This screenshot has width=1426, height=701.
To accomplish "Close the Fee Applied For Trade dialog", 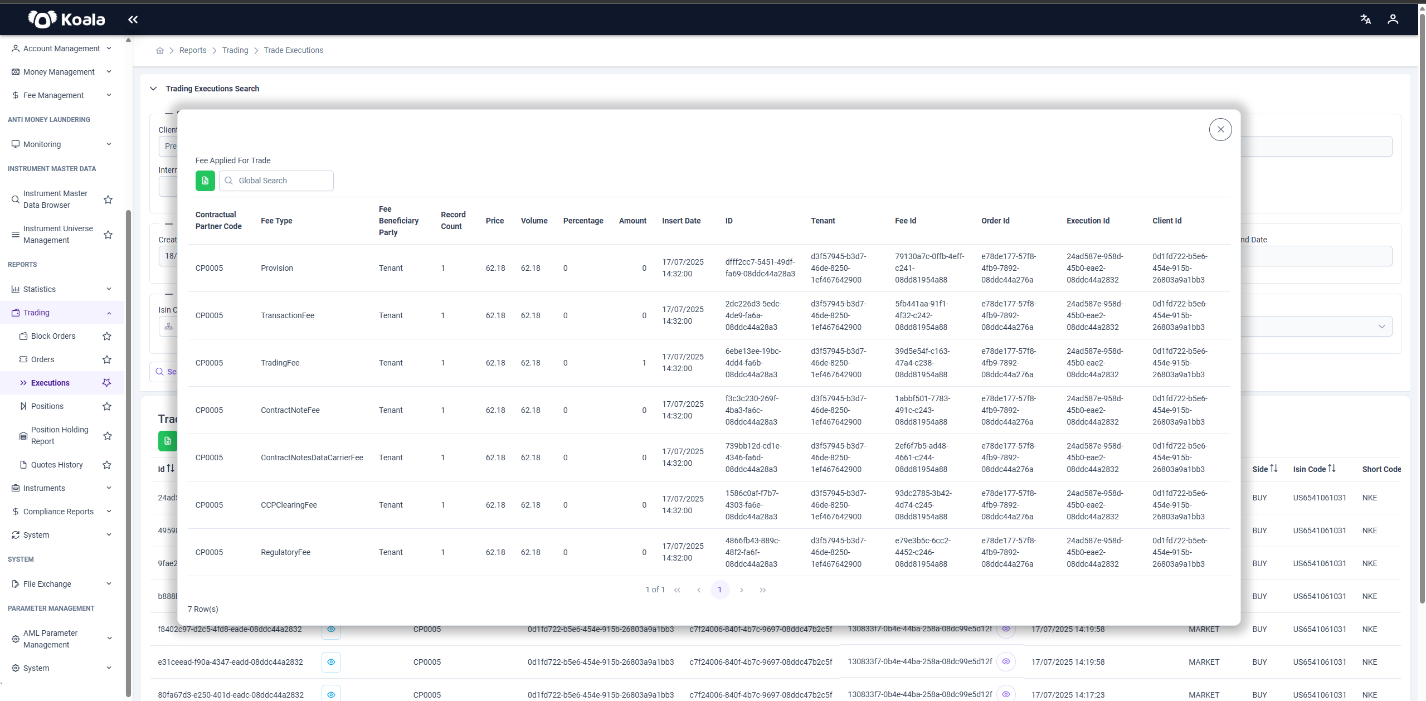I will coord(1220,130).
